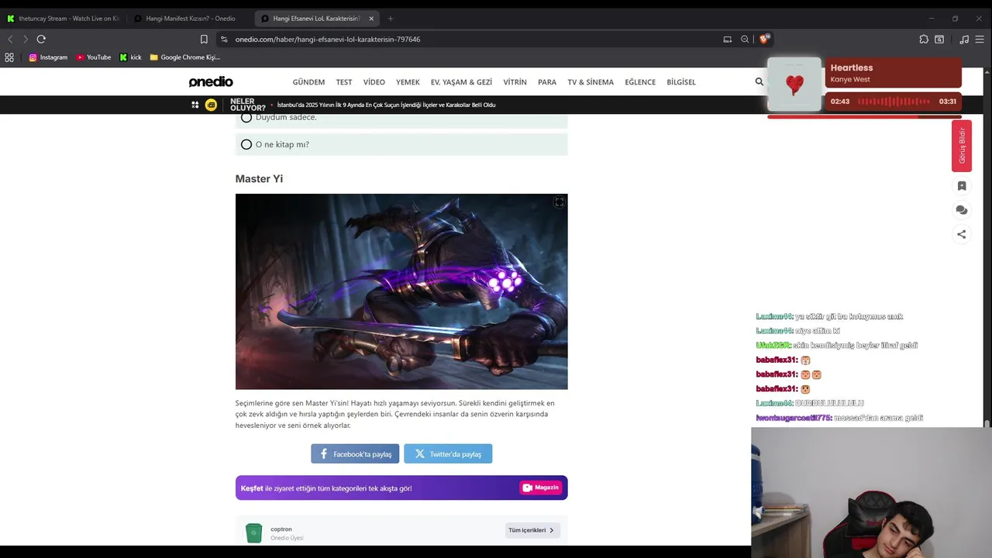This screenshot has height=558, width=992.
Task: Click the Heartless song title
Action: click(852, 68)
